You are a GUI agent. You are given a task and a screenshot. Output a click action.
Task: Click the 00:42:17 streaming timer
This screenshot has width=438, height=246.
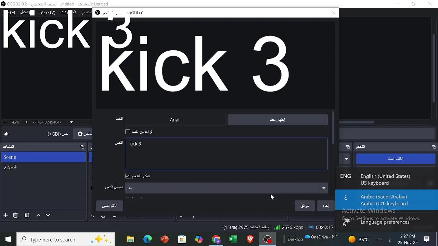[321, 227]
